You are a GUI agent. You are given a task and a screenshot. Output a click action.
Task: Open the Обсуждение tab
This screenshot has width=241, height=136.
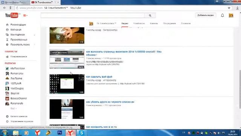169,23
